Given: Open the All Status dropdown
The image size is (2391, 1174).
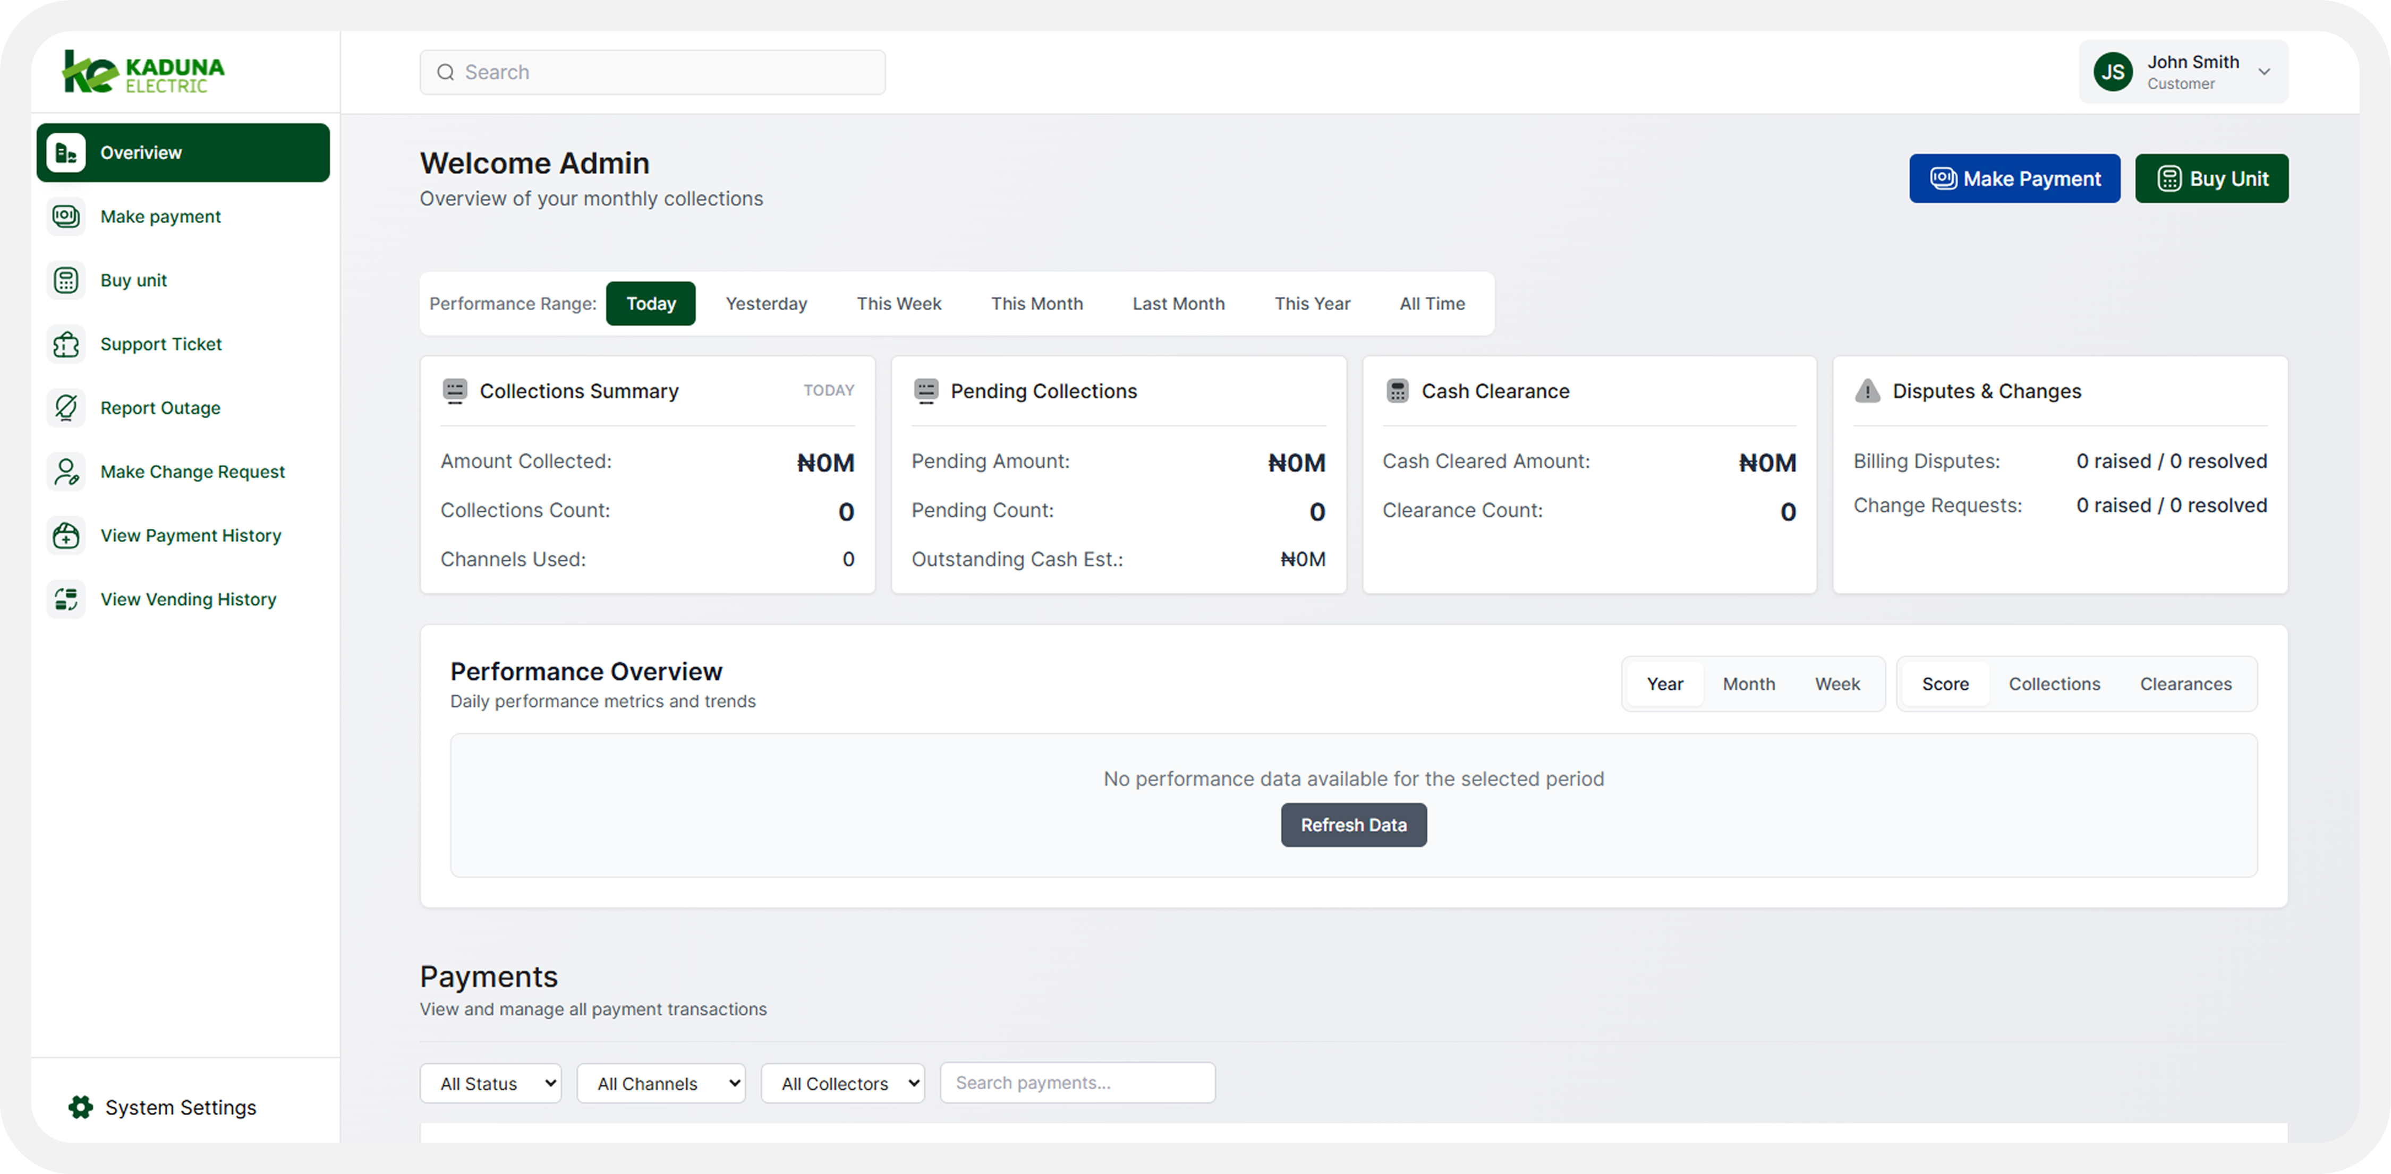Looking at the screenshot, I should 490,1083.
